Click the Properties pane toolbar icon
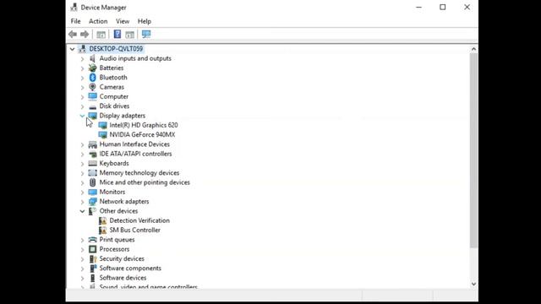The height and width of the screenshot is (304, 541). (129, 34)
